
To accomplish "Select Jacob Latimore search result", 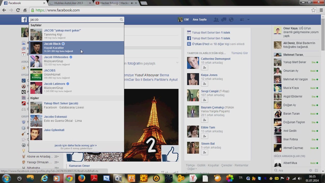I will pos(76,88).
